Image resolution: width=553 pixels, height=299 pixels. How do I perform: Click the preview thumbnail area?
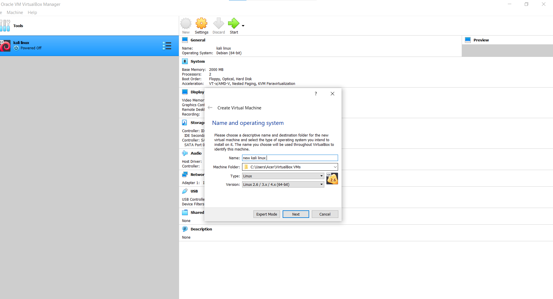[507, 50]
